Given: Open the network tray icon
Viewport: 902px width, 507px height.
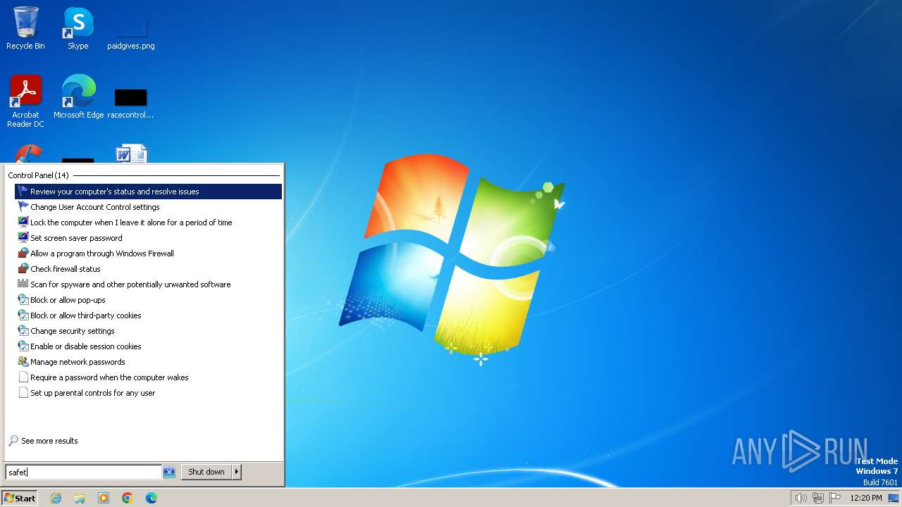Looking at the screenshot, I should [818, 498].
